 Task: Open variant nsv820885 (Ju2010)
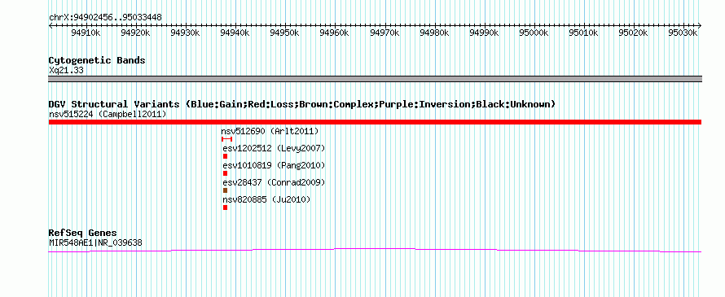pos(266,199)
